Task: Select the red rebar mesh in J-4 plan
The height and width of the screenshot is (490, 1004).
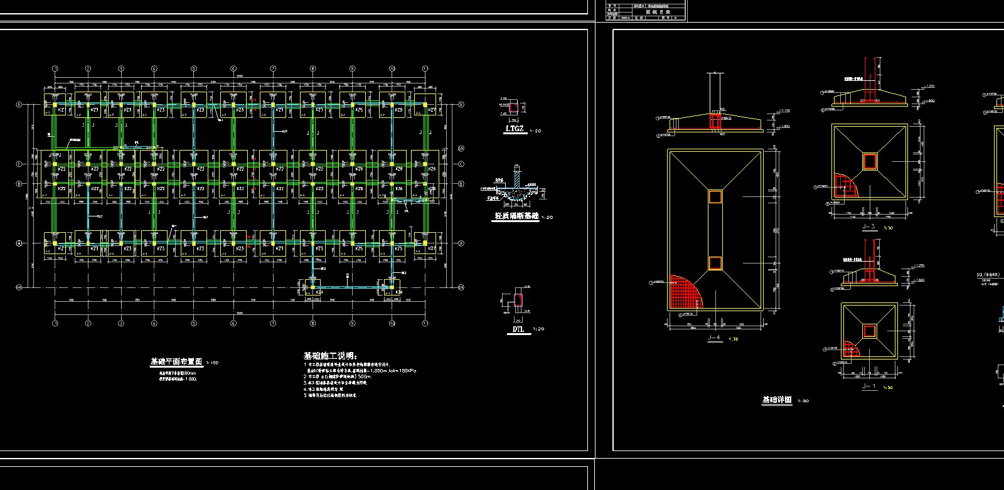Action: [686, 292]
